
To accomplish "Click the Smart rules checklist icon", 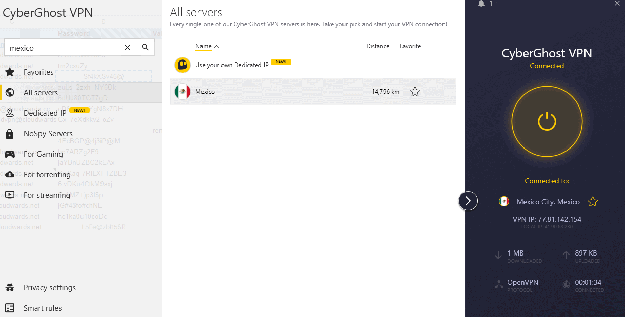I will [9, 308].
